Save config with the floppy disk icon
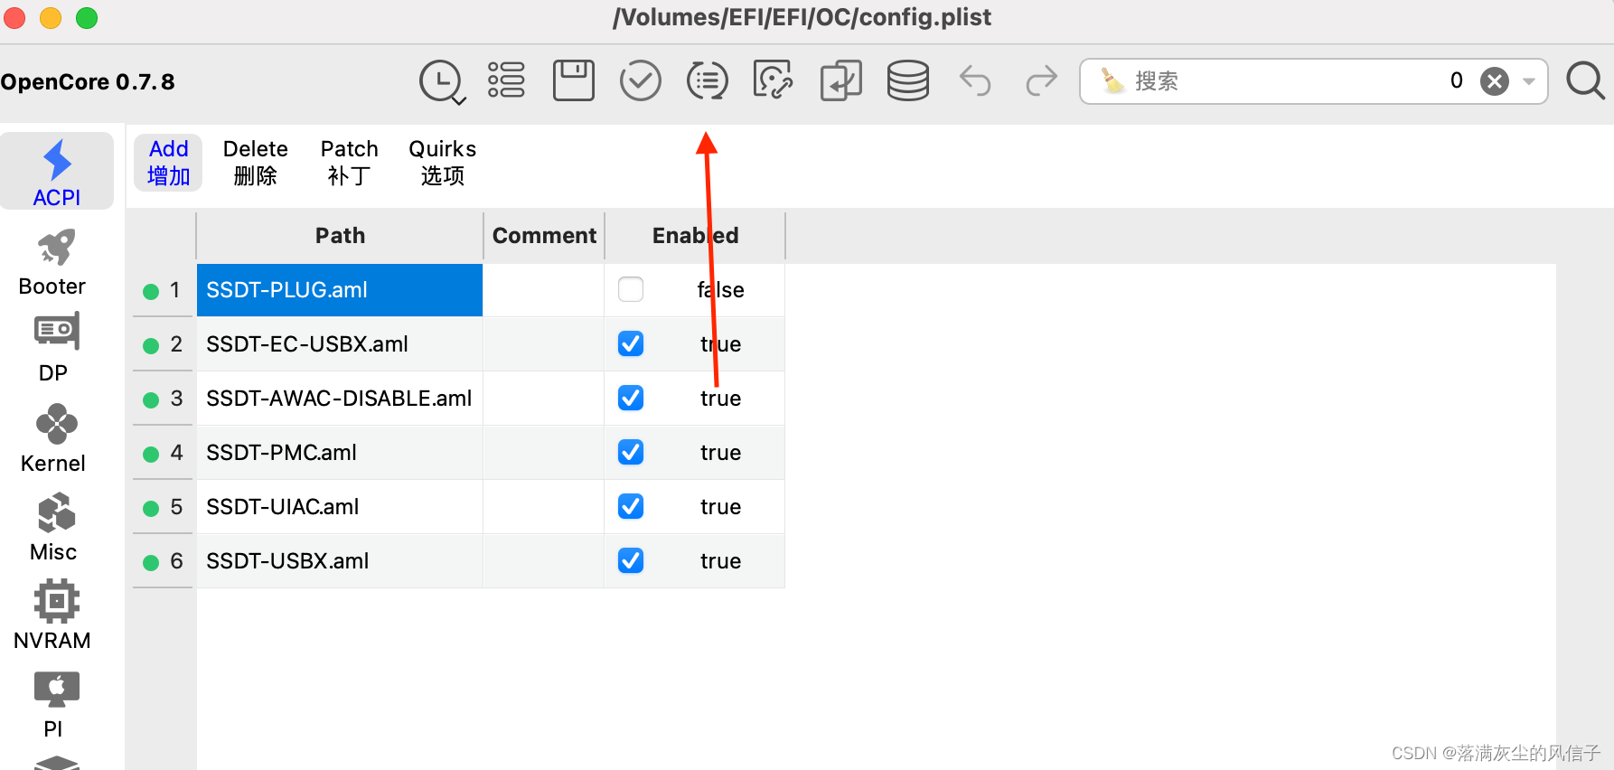 coord(574,80)
